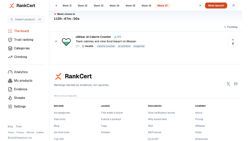Open comments on the Lifebar listing
This screenshot has width=250, height=141.
pyautogui.click(x=78, y=46)
